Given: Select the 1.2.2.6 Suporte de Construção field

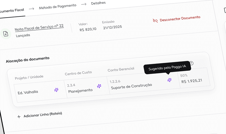Looking at the screenshot, I should (x=144, y=83).
